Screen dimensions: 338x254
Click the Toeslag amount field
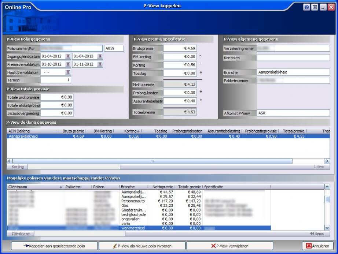[x=180, y=73]
